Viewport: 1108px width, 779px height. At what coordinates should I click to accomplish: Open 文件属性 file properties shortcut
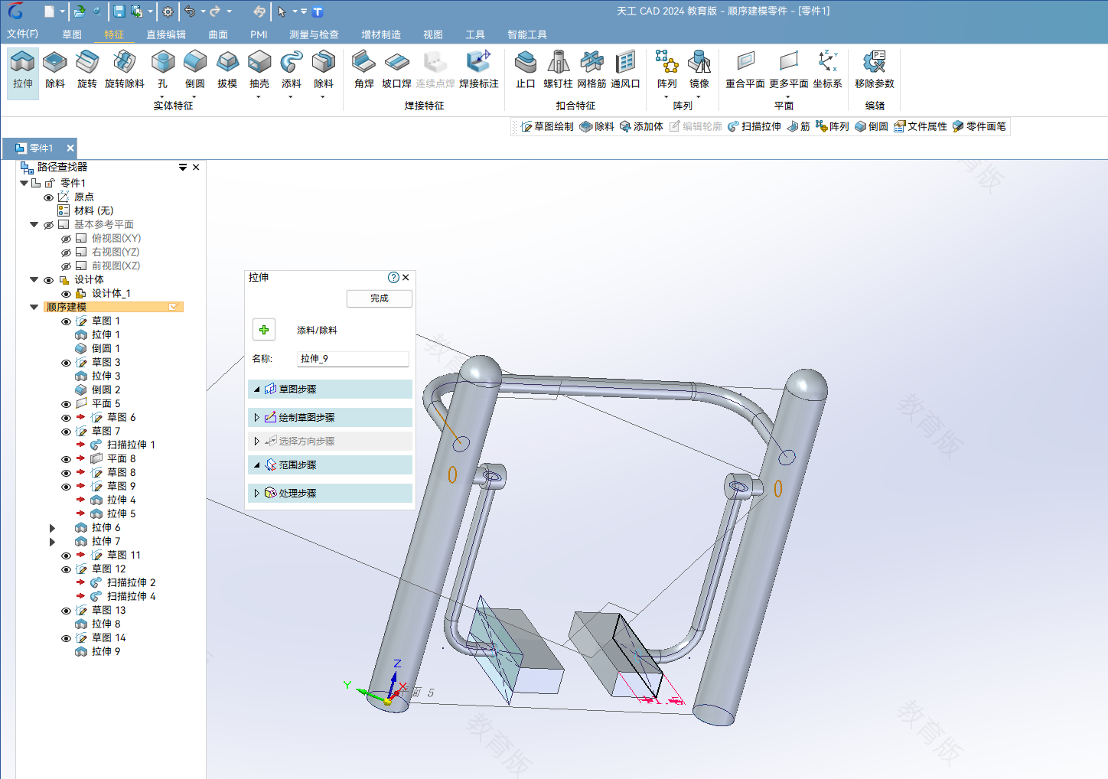pyautogui.click(x=921, y=126)
